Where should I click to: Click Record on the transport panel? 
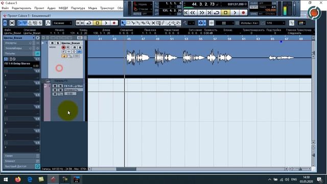(243, 13)
